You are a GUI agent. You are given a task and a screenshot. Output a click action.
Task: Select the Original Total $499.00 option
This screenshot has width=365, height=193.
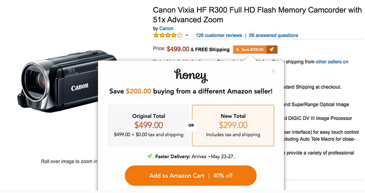coord(149,125)
